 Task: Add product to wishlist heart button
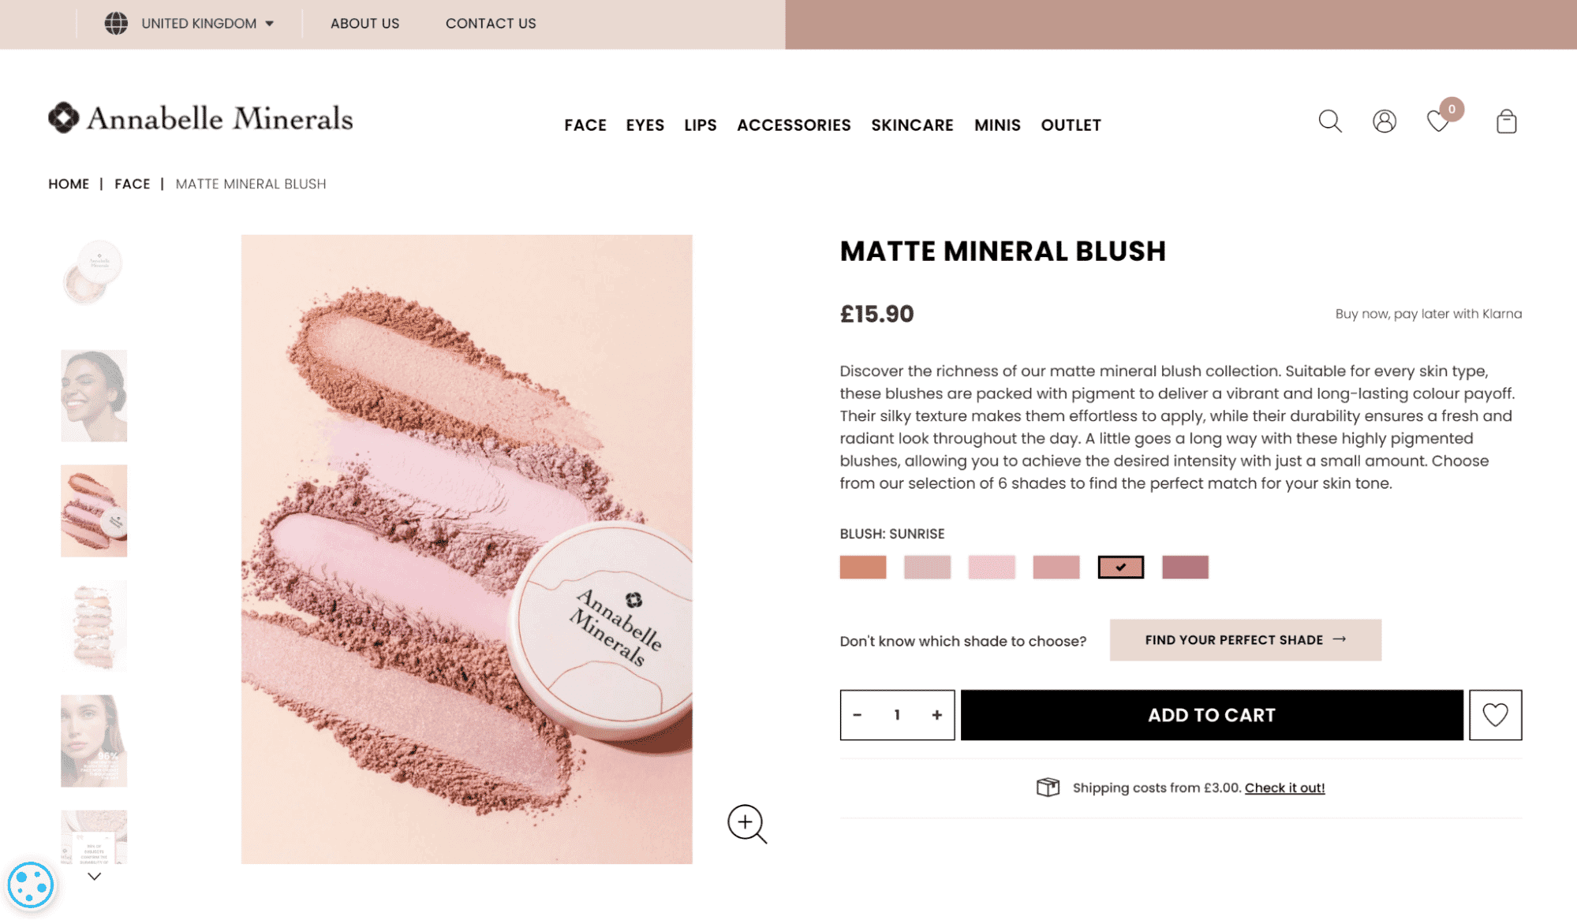tap(1495, 715)
